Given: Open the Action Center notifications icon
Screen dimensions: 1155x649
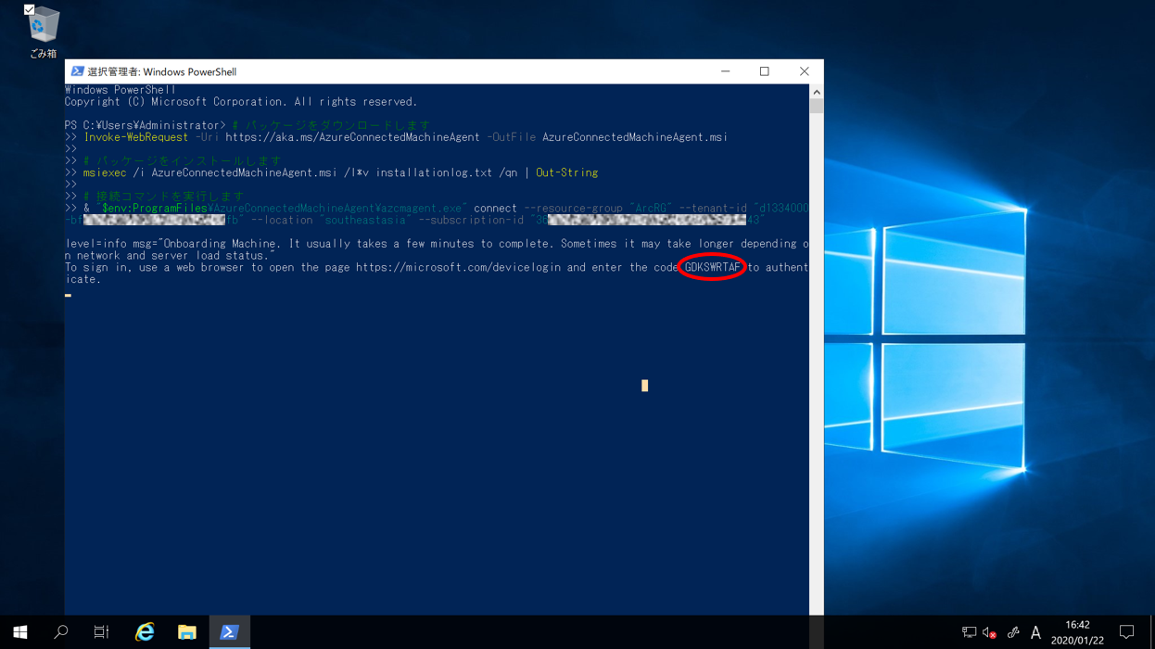Looking at the screenshot, I should pos(1127,633).
